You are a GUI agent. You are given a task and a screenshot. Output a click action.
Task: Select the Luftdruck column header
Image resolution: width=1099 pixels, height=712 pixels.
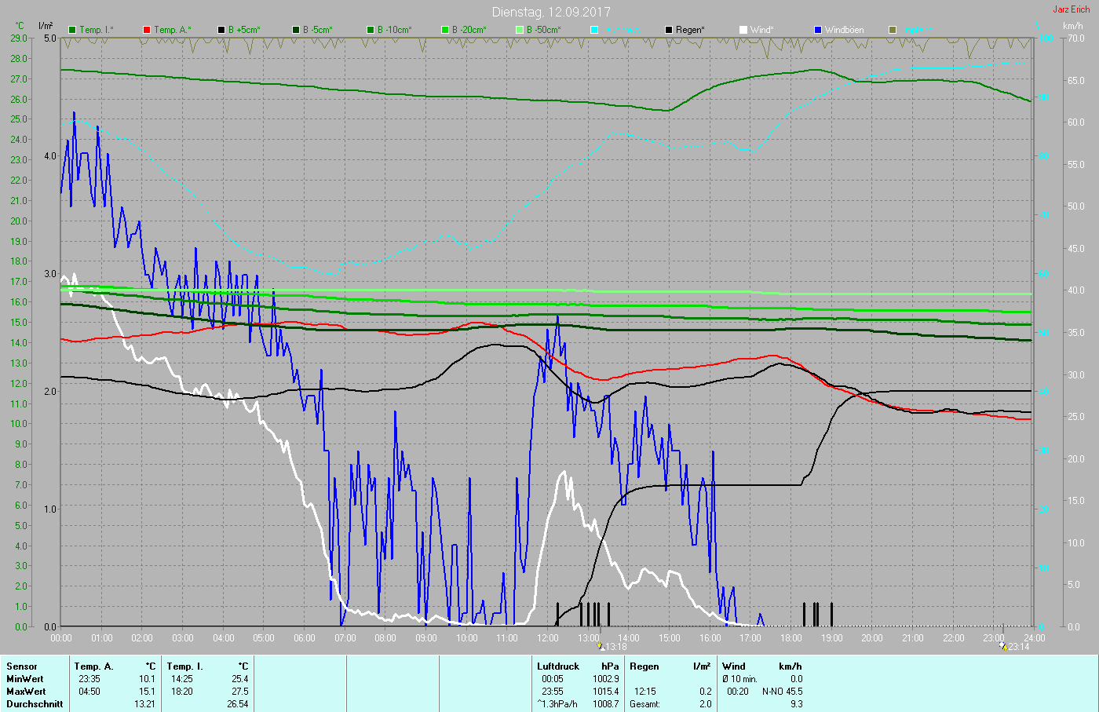(x=557, y=666)
